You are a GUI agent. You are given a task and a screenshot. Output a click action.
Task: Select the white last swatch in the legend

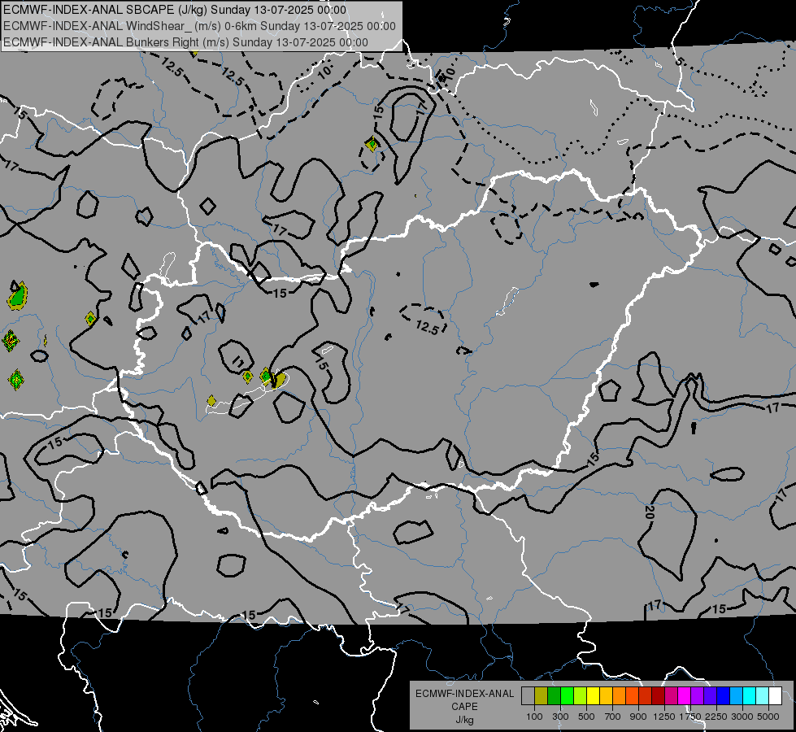point(775,696)
